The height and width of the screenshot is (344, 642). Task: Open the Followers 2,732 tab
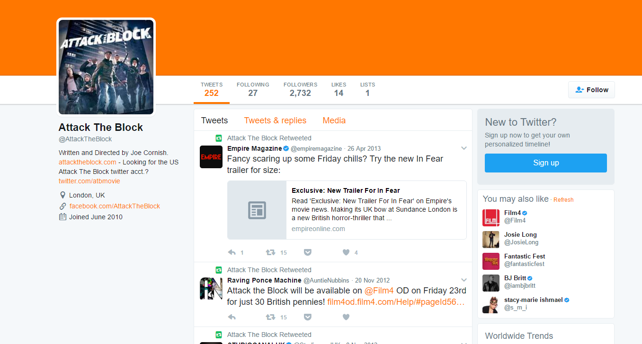click(x=301, y=90)
